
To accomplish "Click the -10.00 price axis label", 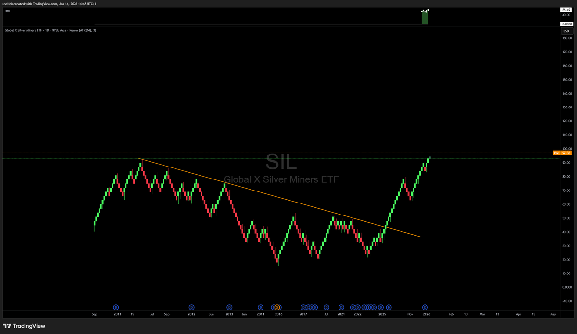I will pos(566,301).
